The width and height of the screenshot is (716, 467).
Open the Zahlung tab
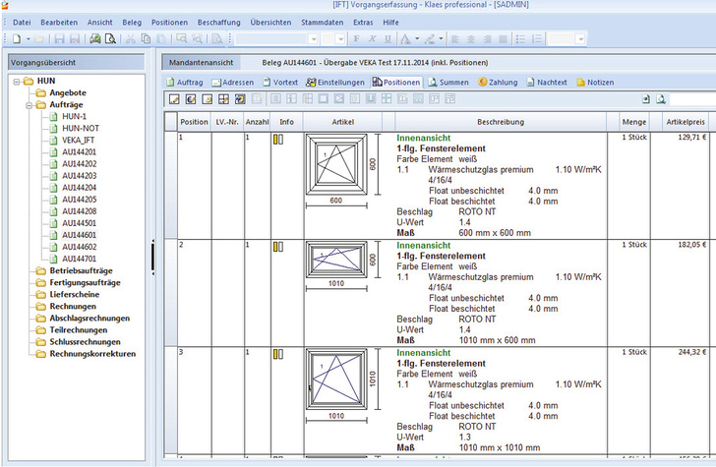coord(503,82)
